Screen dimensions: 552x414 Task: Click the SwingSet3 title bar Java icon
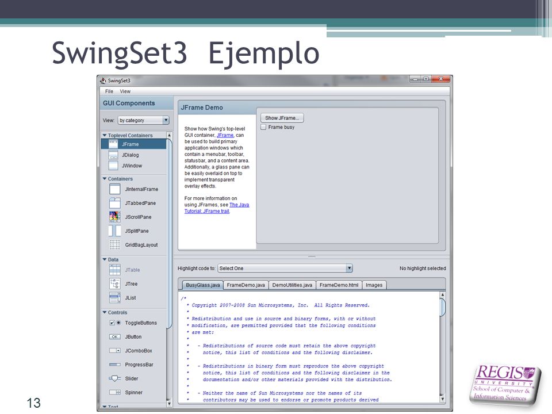(103, 80)
